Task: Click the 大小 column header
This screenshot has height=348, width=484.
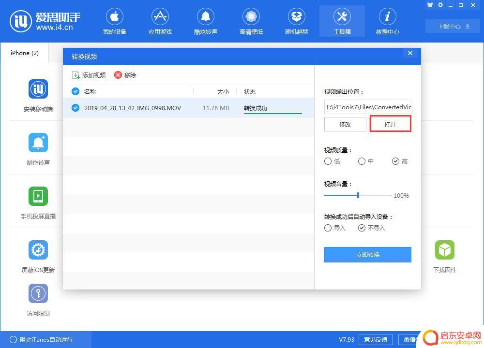Action: tap(223, 92)
